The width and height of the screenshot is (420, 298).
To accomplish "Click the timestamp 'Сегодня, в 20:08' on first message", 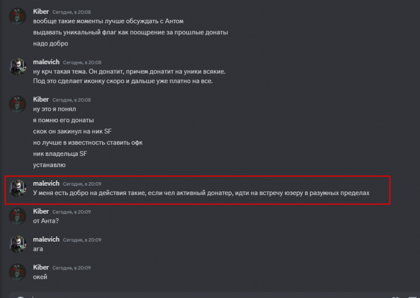I will [72, 12].
